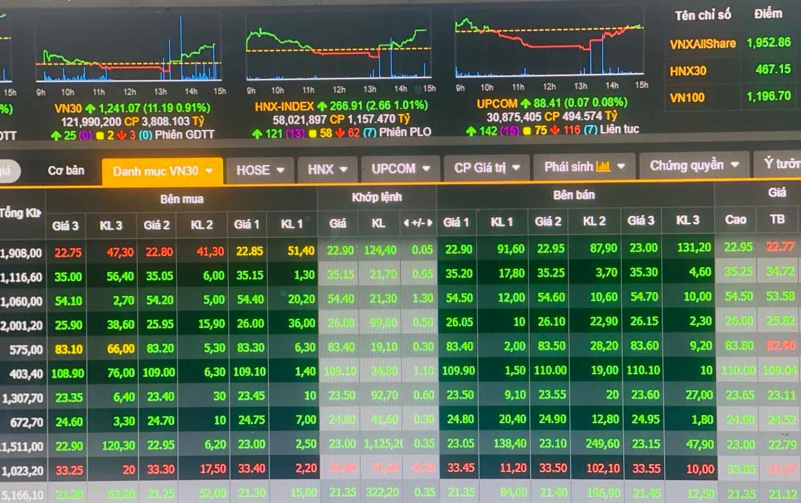
Task: Switch to the Cơ bản tab
Action: tap(66, 170)
